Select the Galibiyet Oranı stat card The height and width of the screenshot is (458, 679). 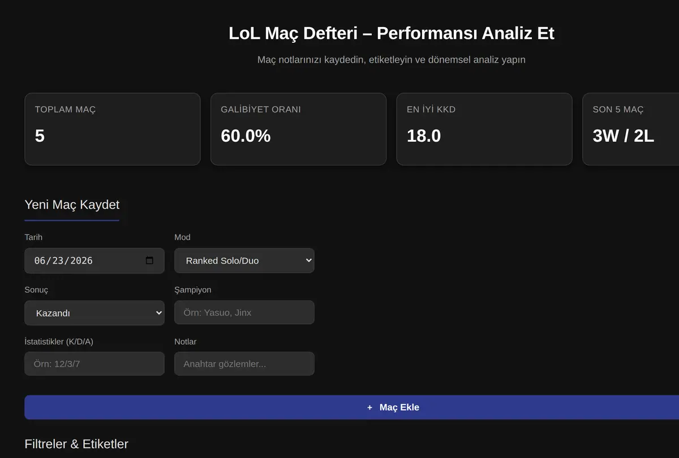(x=298, y=129)
